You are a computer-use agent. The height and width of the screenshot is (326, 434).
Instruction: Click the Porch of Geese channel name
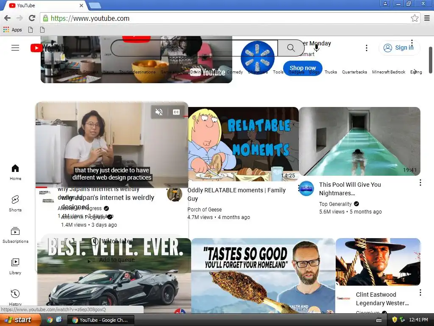pos(205,210)
